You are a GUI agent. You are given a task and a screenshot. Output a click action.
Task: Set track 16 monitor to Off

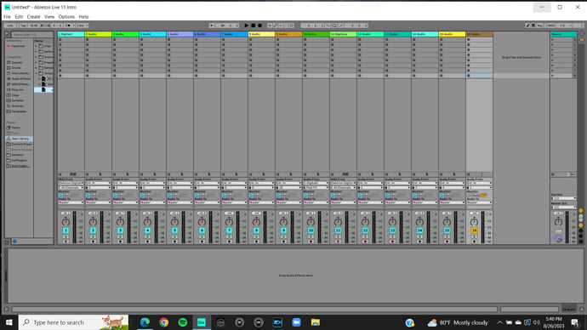pyautogui.click(x=484, y=195)
